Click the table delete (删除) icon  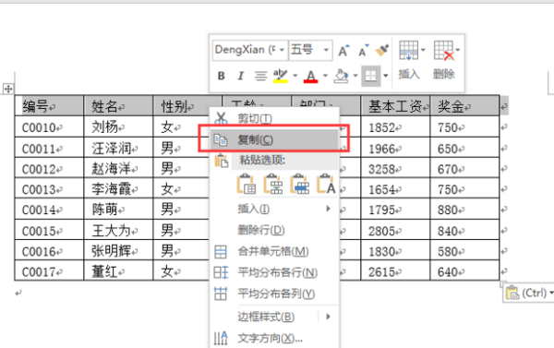pyautogui.click(x=444, y=51)
